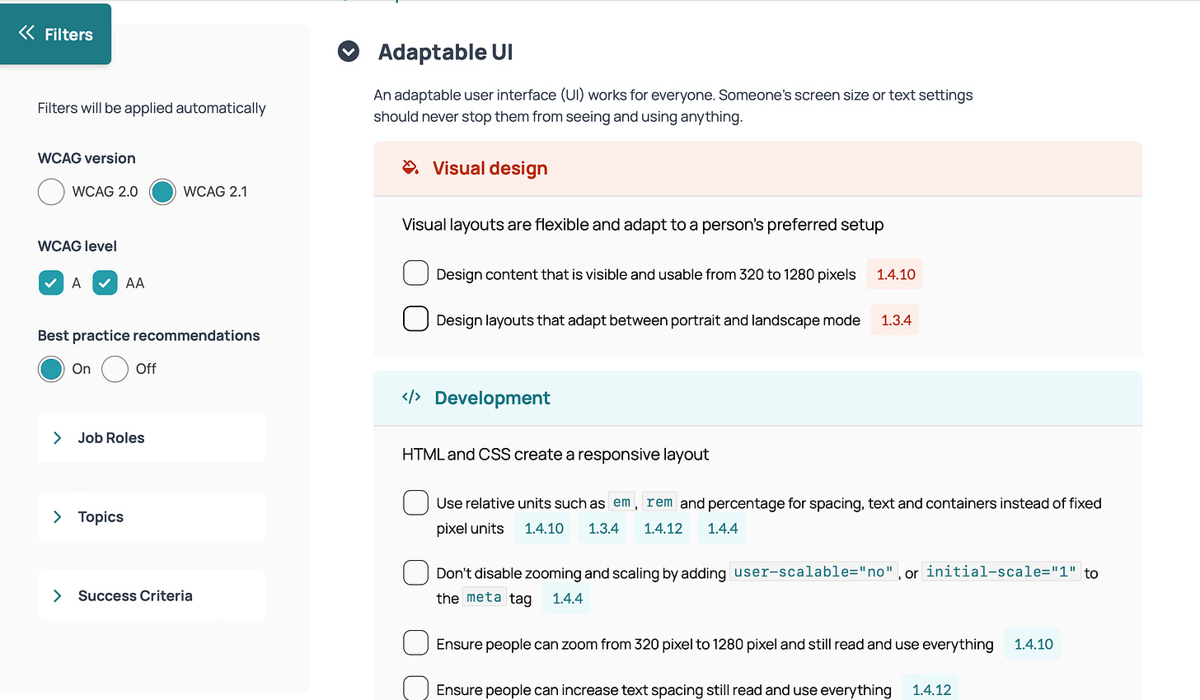Click the 'initial-scale="1"' code snippet
The height and width of the screenshot is (700, 1200).
click(x=1001, y=572)
